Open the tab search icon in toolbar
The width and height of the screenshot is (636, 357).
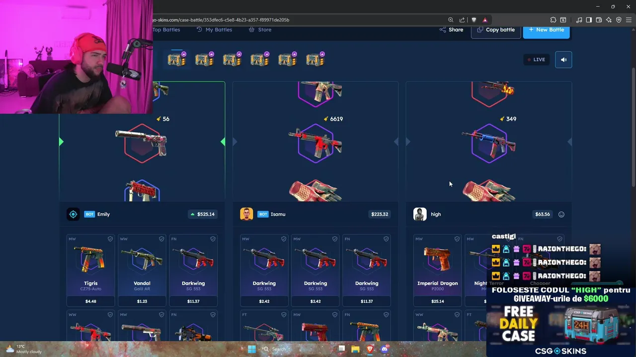click(x=563, y=20)
